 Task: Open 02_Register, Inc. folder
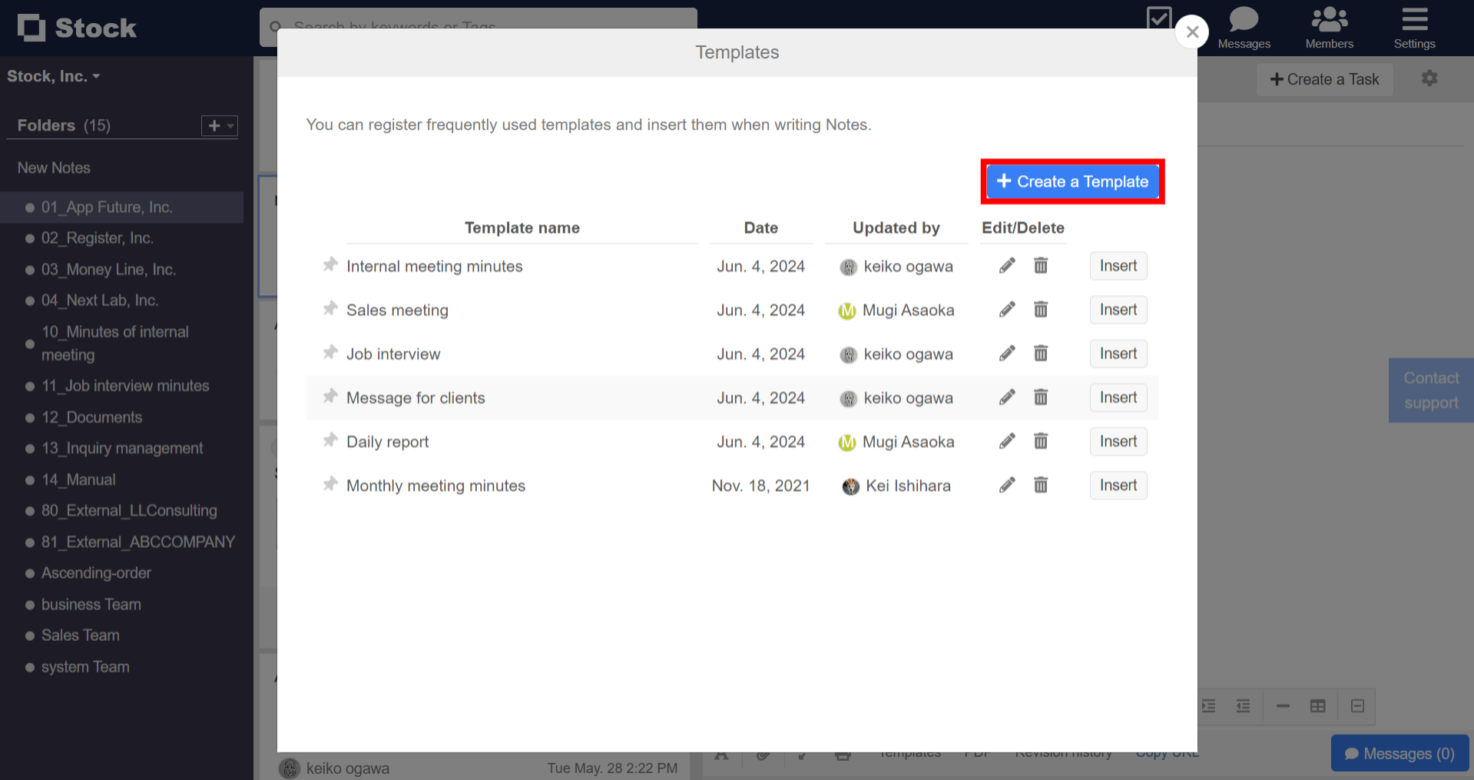click(x=97, y=238)
